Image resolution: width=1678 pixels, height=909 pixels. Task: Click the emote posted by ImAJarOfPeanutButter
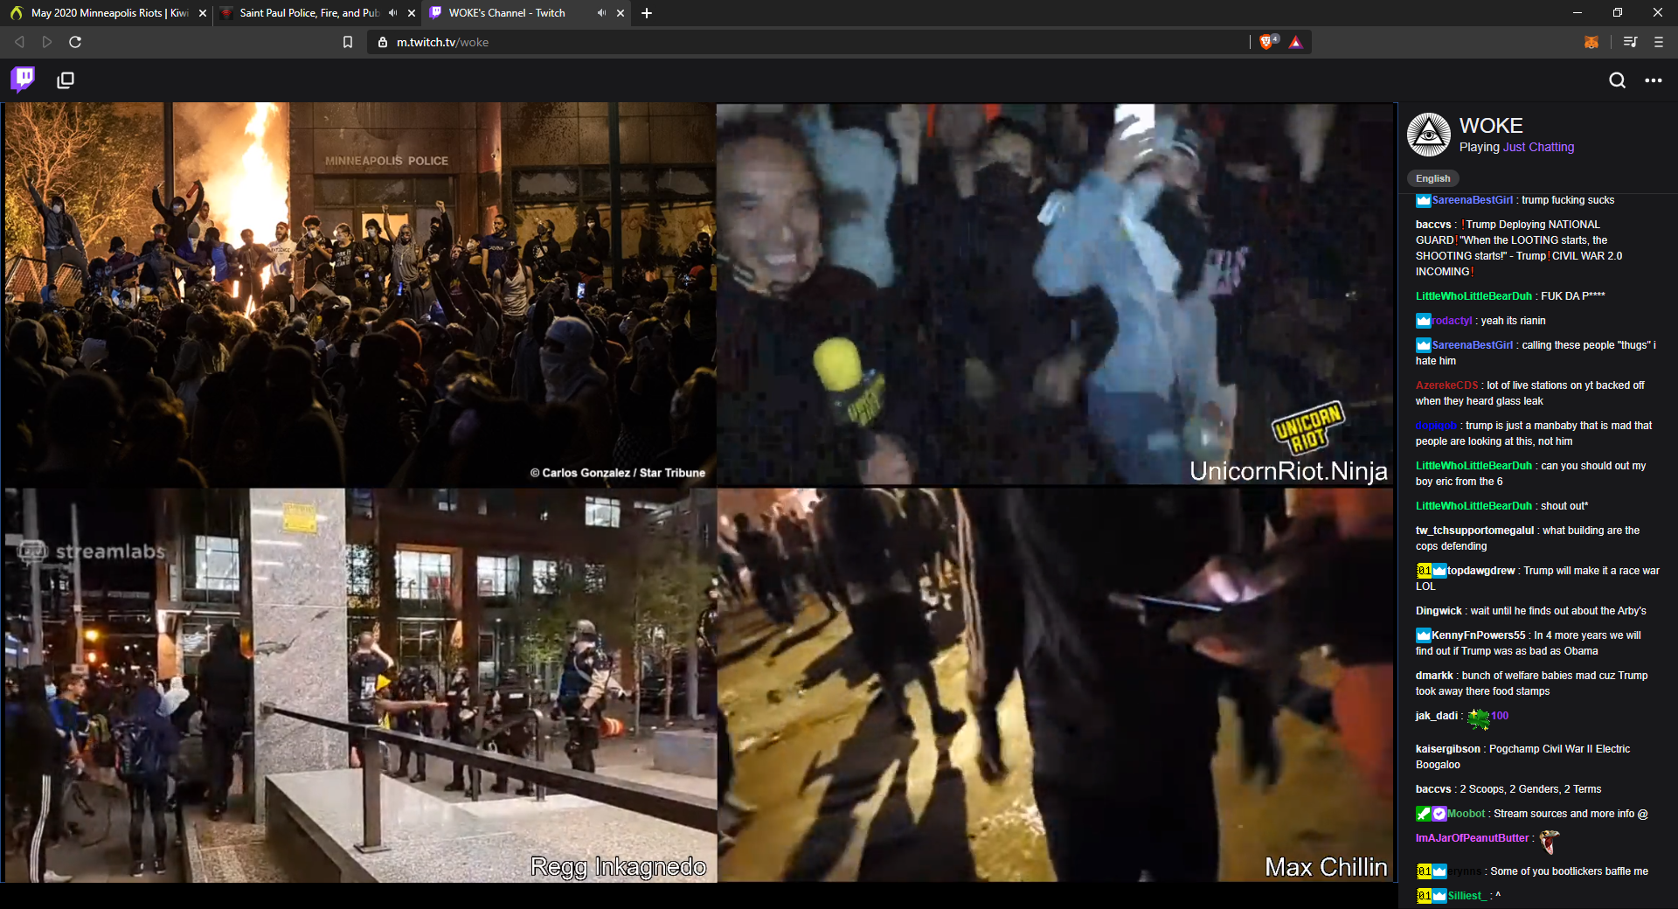[1550, 841]
